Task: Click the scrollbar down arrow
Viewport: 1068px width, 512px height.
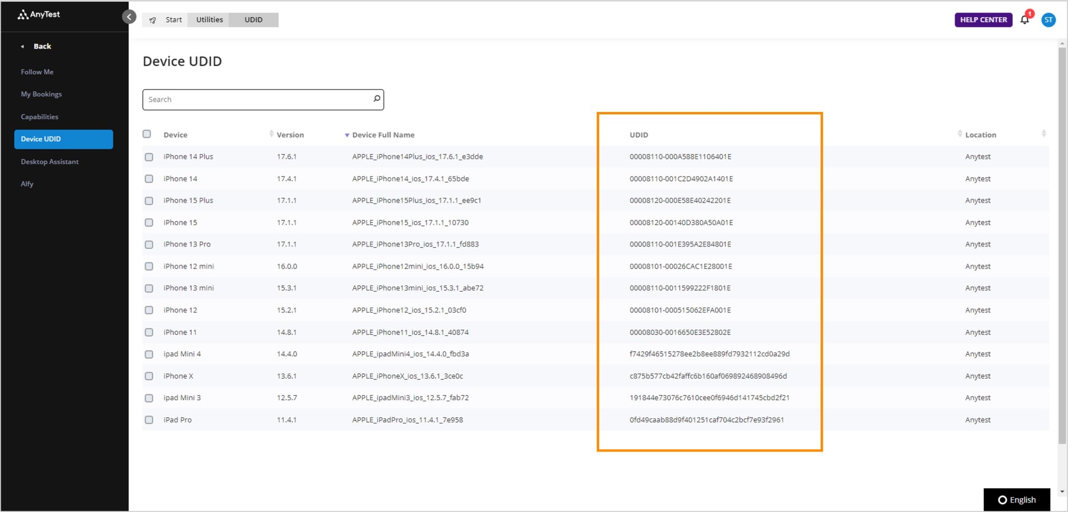Action: pos(1062,492)
